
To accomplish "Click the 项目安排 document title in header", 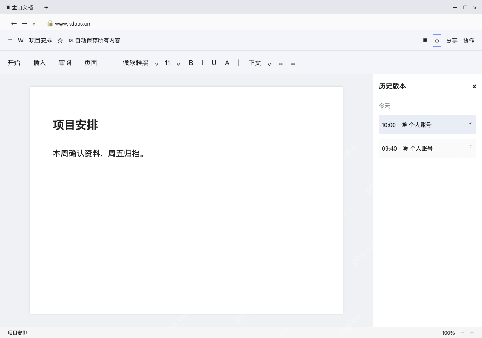I will (x=40, y=41).
